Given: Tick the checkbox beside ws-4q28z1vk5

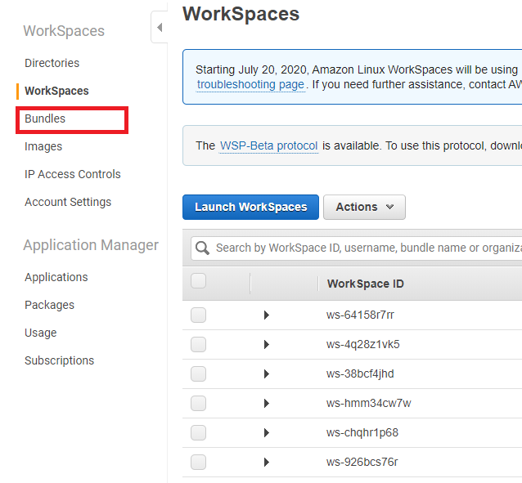Looking at the screenshot, I should click(198, 345).
